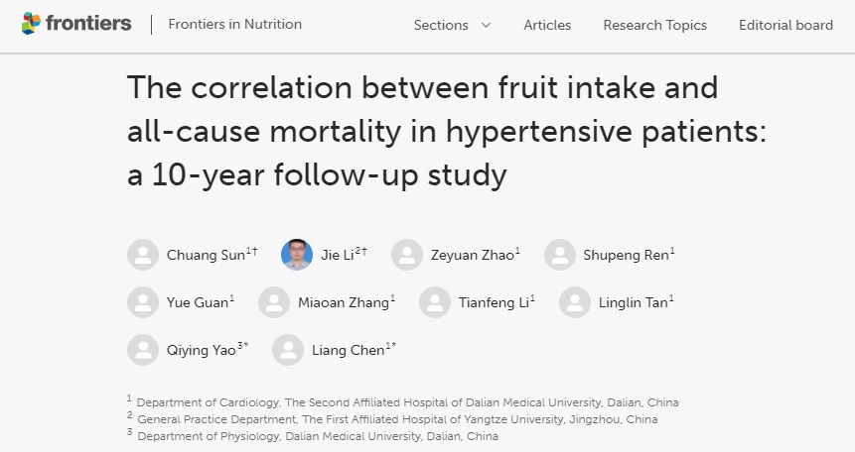Image resolution: width=855 pixels, height=452 pixels.
Task: Click the Frontiers colorful cube logo
Action: 31,24
